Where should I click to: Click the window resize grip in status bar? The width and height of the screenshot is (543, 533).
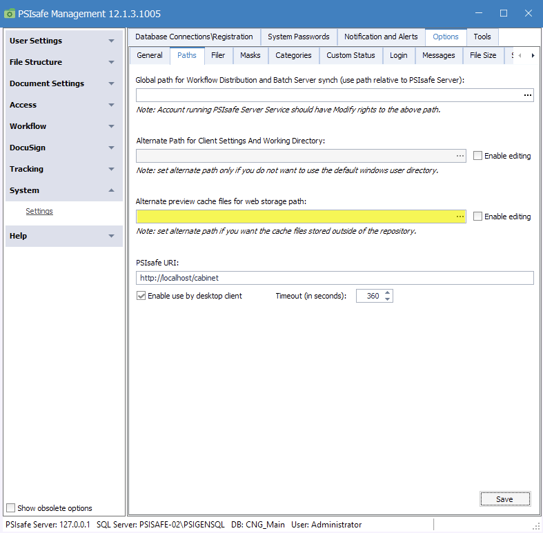pyautogui.click(x=535, y=525)
